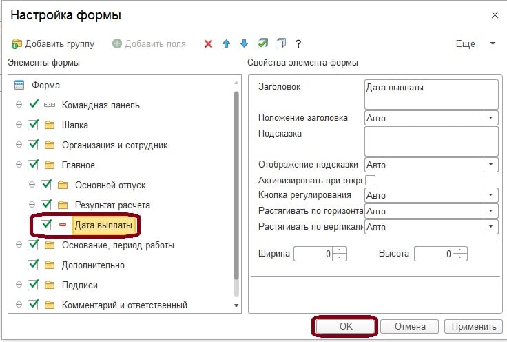This screenshot has width=507, height=342.
Task: Uncheck the Шапка checkbox
Action: [x=33, y=125]
